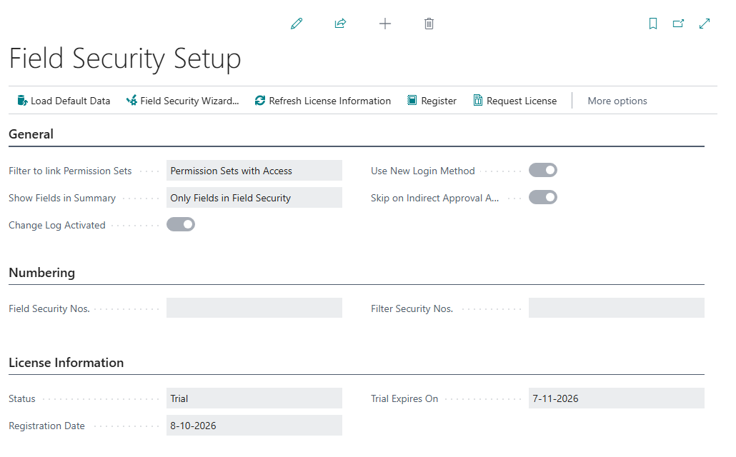Click the Registration Date label
Screen dimensions: 736x457
point(47,426)
